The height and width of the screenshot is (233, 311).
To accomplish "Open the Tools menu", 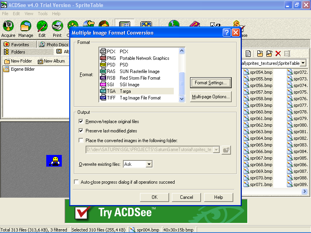I will (43, 14).
